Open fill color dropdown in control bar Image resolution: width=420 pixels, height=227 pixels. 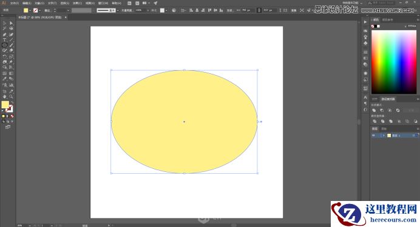tap(30, 10)
